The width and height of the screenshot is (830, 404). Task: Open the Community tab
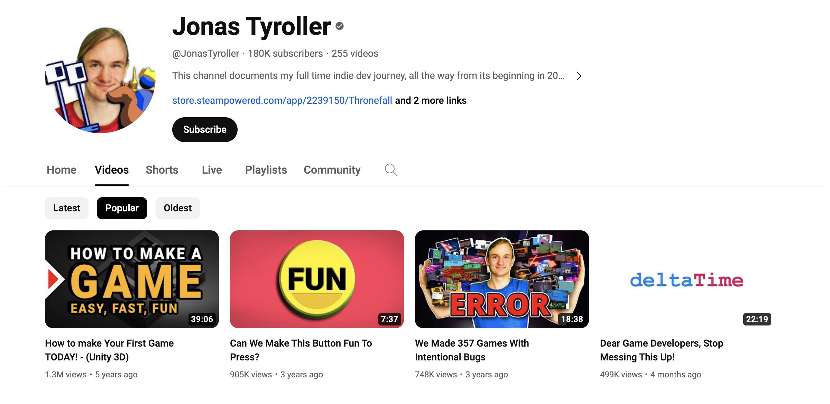click(x=332, y=170)
